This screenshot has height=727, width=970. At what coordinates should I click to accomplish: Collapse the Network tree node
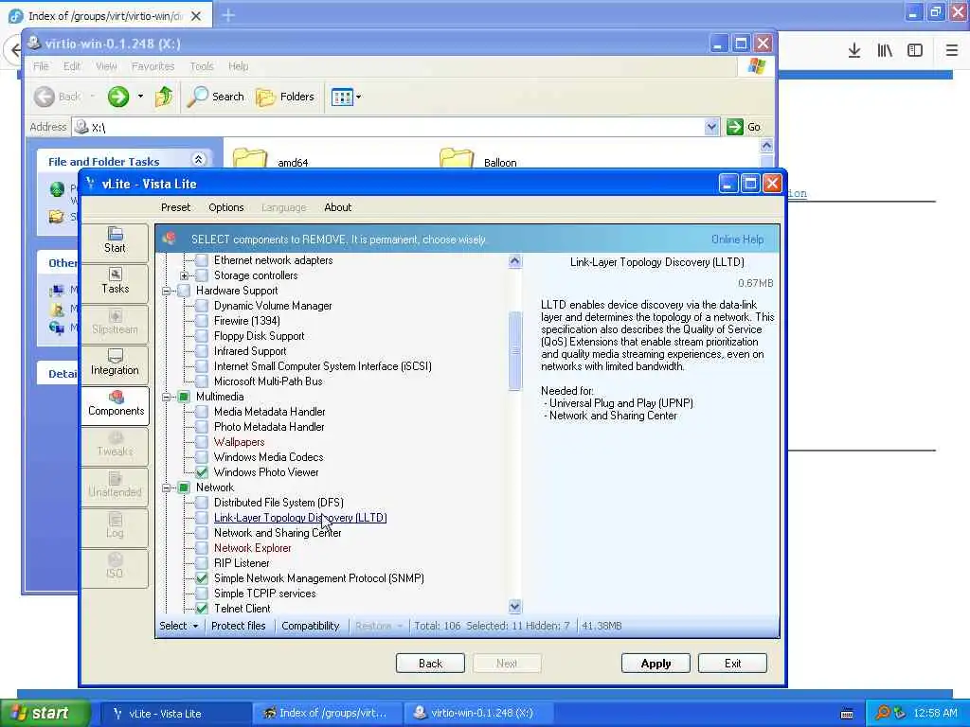coord(167,488)
